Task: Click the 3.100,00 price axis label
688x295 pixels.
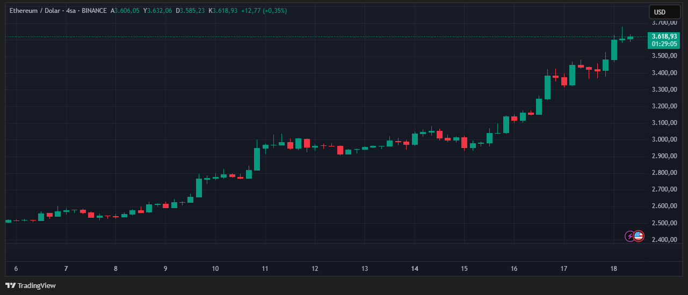Action: coord(664,123)
